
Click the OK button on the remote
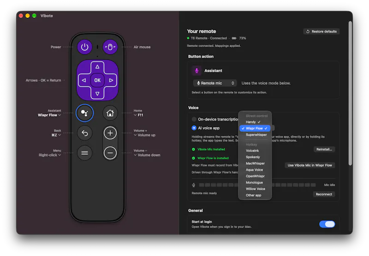pyautogui.click(x=97, y=80)
